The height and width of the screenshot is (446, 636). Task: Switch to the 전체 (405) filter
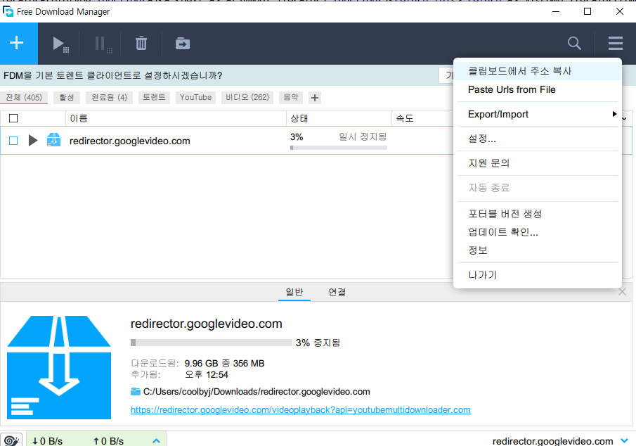(x=24, y=98)
